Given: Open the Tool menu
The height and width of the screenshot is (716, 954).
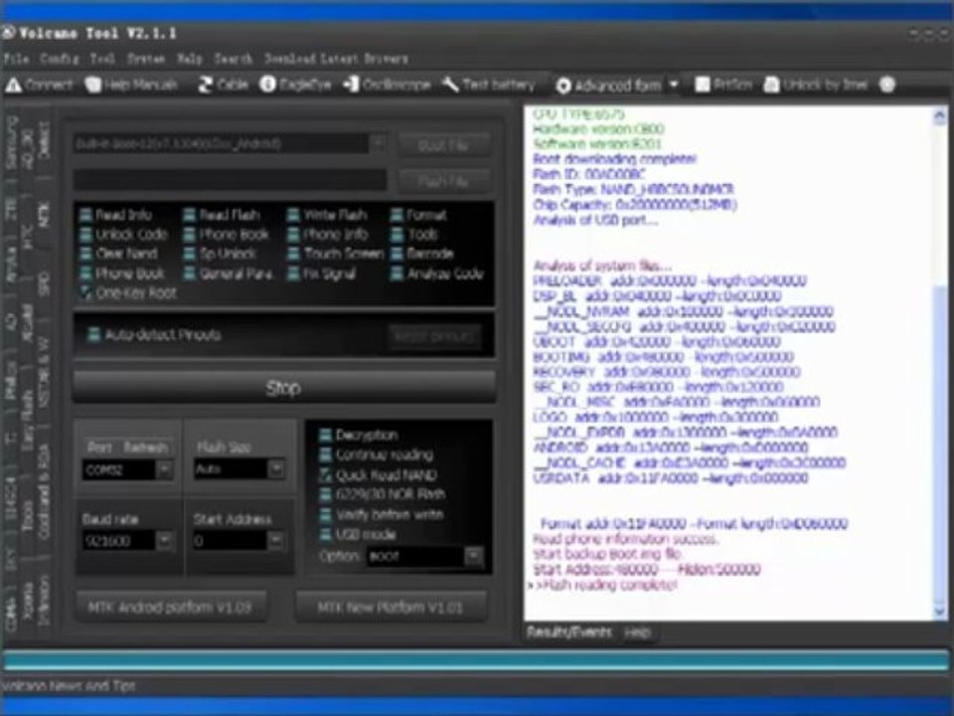Looking at the screenshot, I should pos(102,59).
